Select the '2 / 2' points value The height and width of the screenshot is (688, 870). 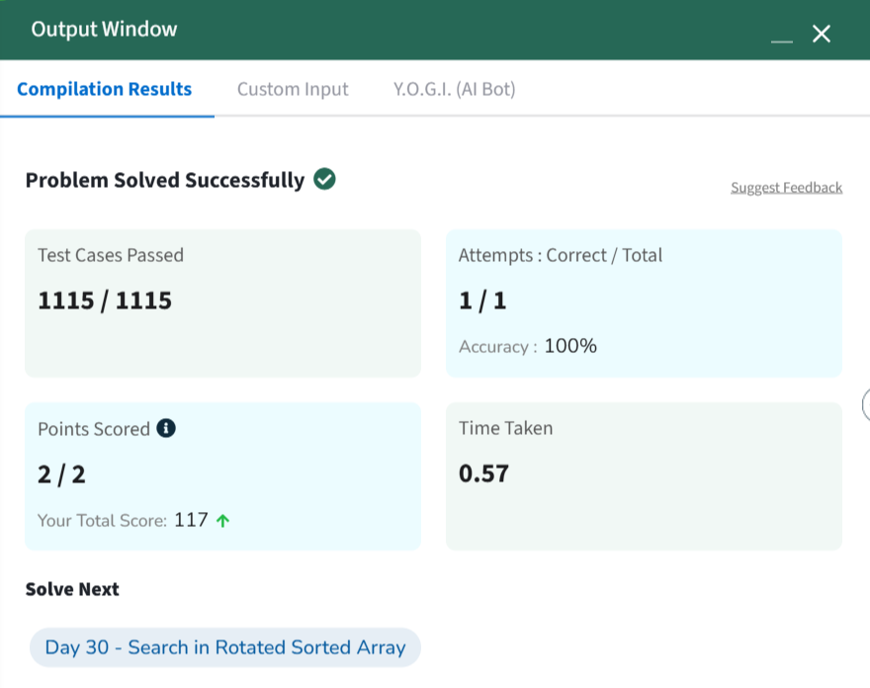[x=61, y=474]
